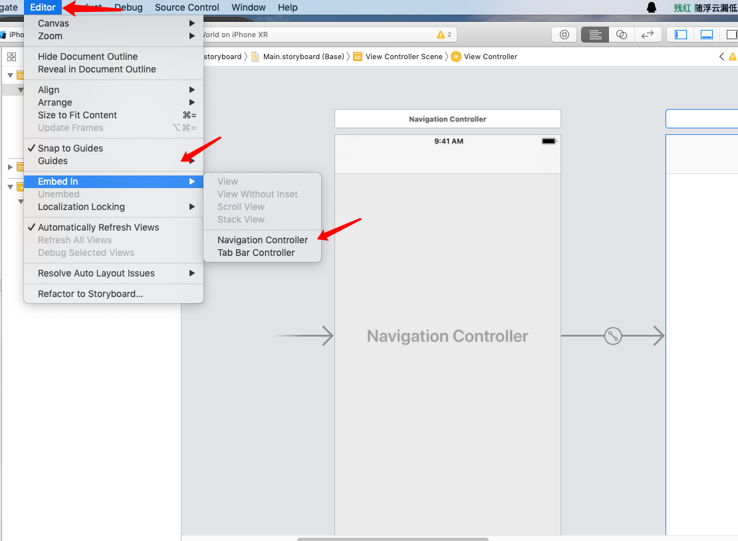738x541 pixels.
Task: Expand the Canvas submenu
Action: click(114, 23)
